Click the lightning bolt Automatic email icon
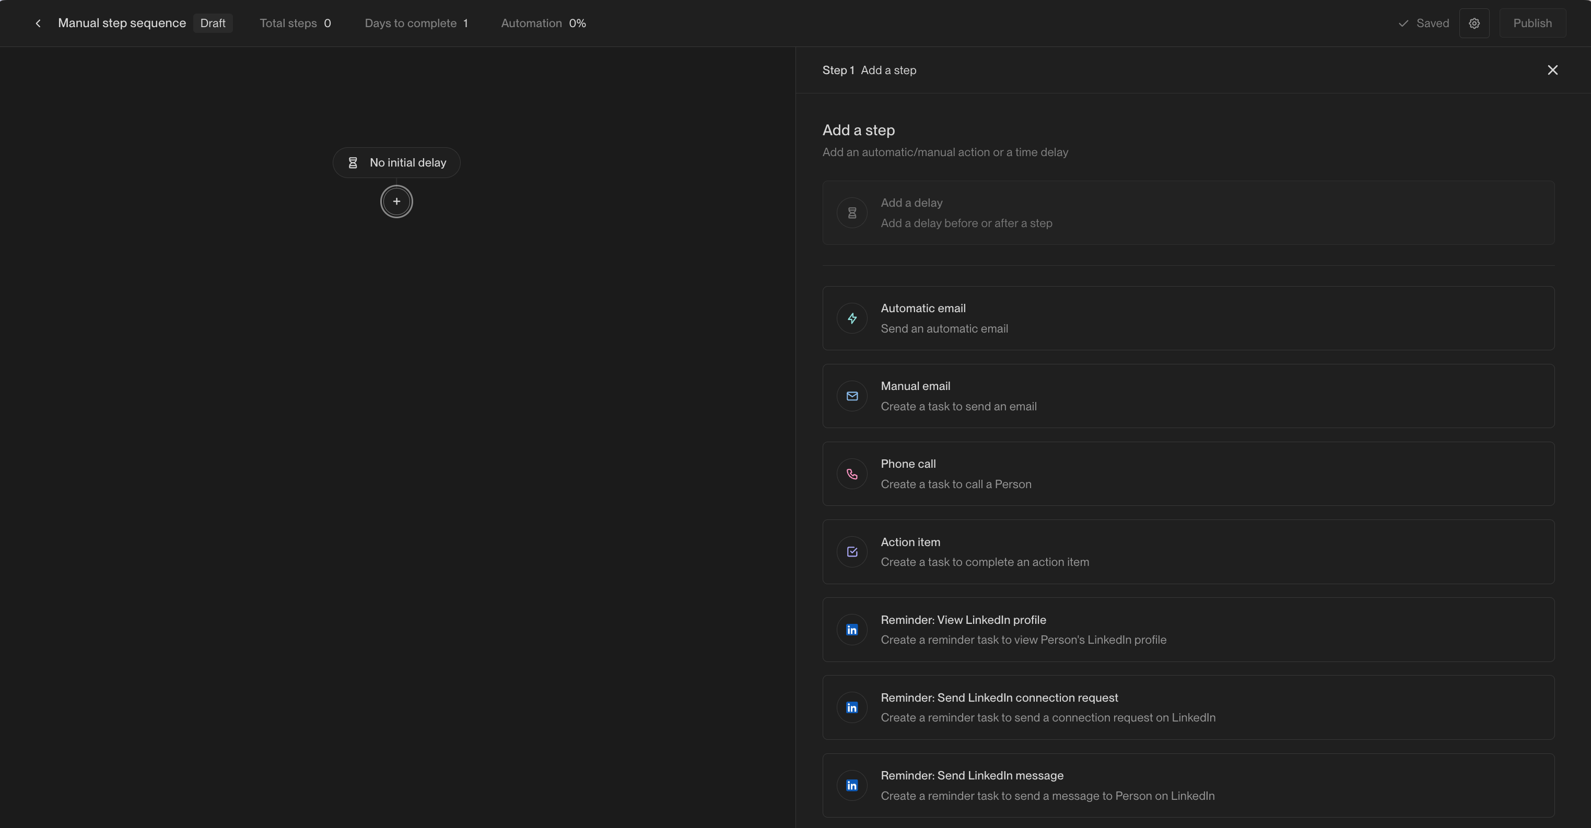The image size is (1591, 828). pyautogui.click(x=852, y=318)
